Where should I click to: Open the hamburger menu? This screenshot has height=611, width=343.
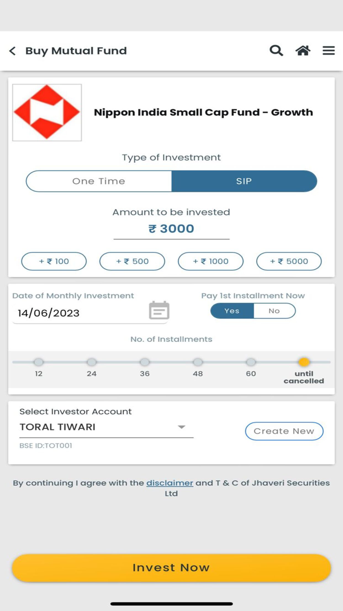click(x=329, y=51)
